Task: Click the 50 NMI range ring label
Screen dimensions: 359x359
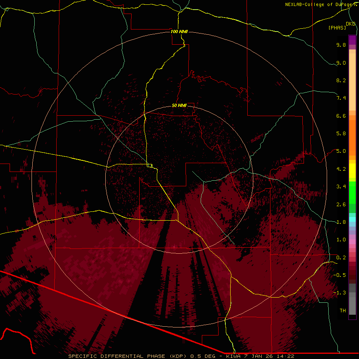Action: click(179, 106)
